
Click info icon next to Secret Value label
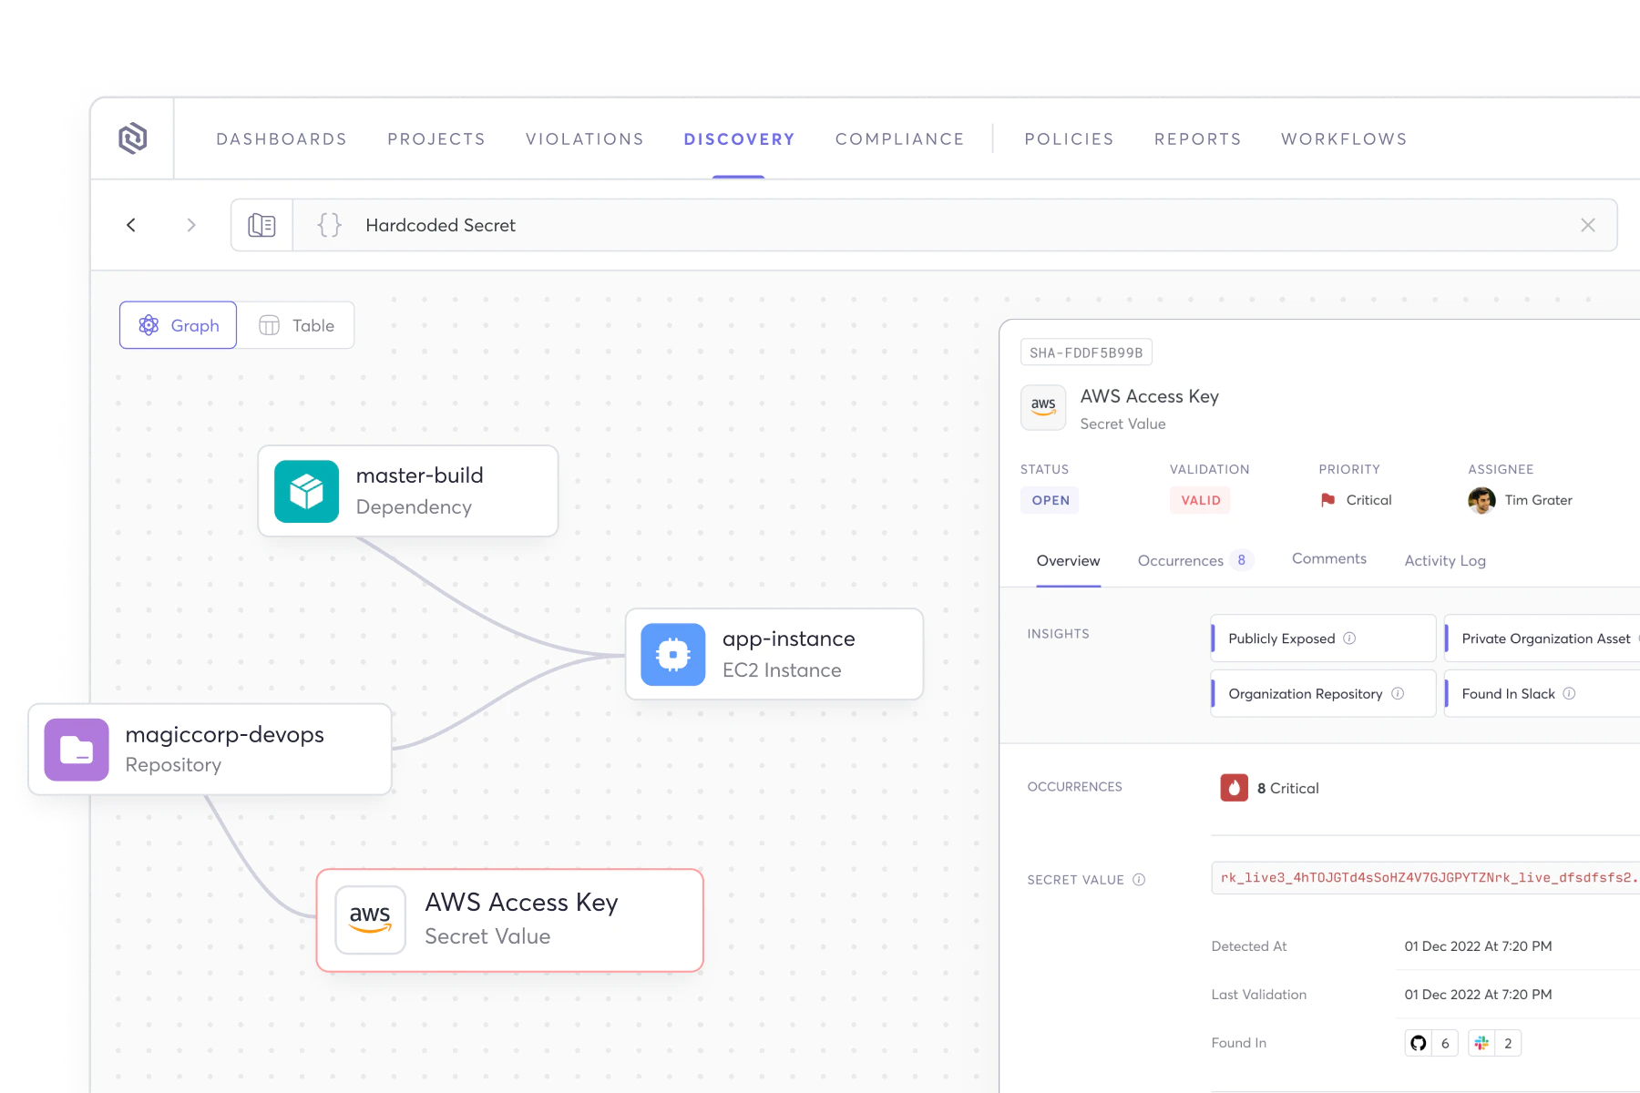[x=1139, y=880]
